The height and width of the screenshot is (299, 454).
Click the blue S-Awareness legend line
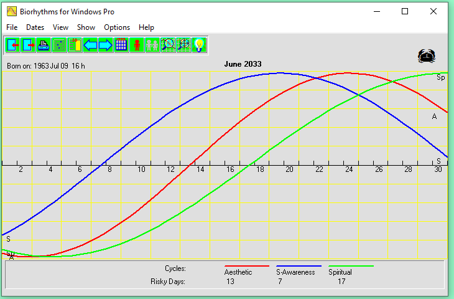[x=299, y=265]
